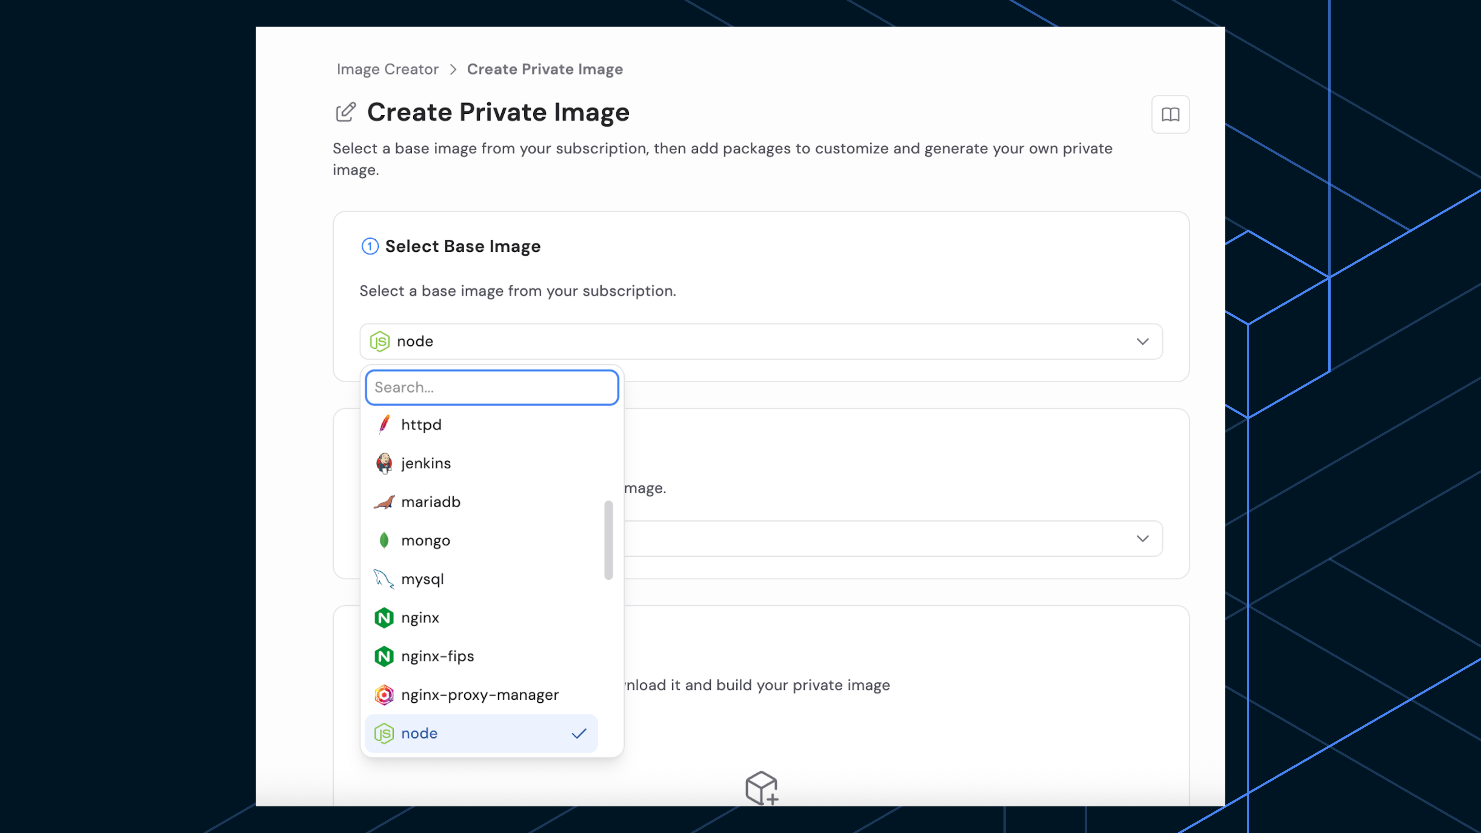Click the checkmark next to node
The height and width of the screenshot is (833, 1481).
pyautogui.click(x=579, y=733)
